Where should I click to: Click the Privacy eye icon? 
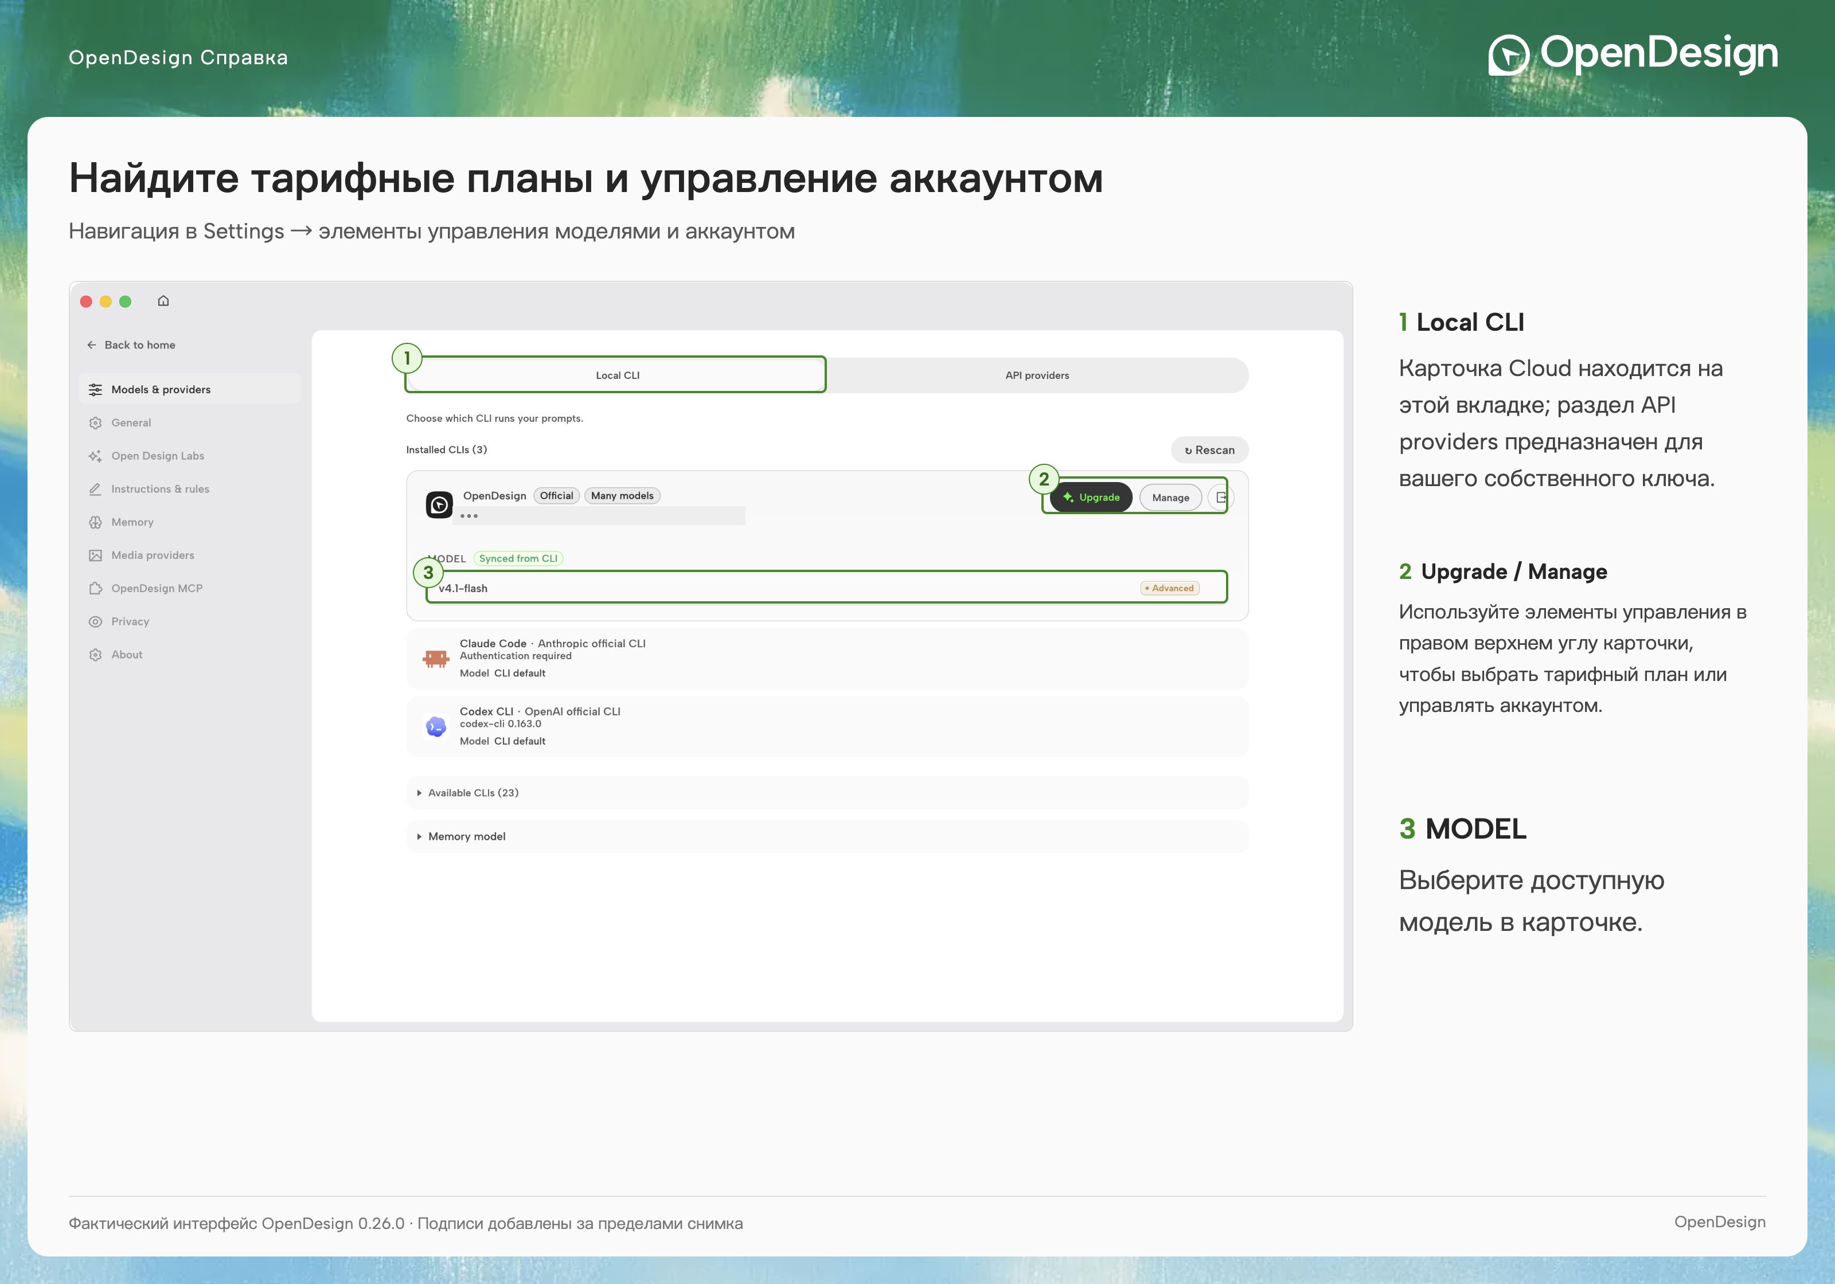coord(95,621)
